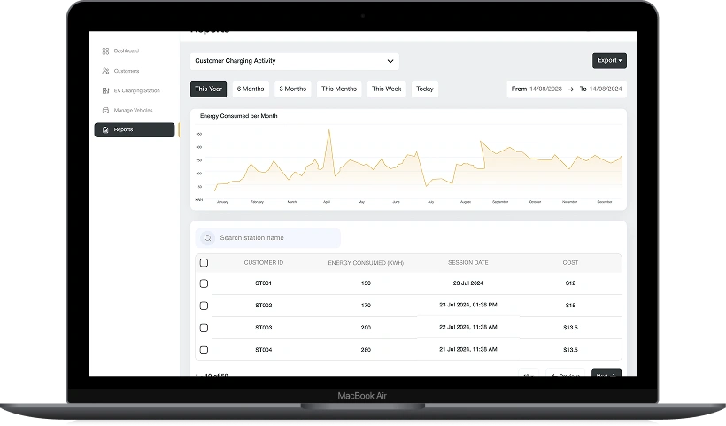Switch to the 6 Months tab
726x426 pixels.
251,89
